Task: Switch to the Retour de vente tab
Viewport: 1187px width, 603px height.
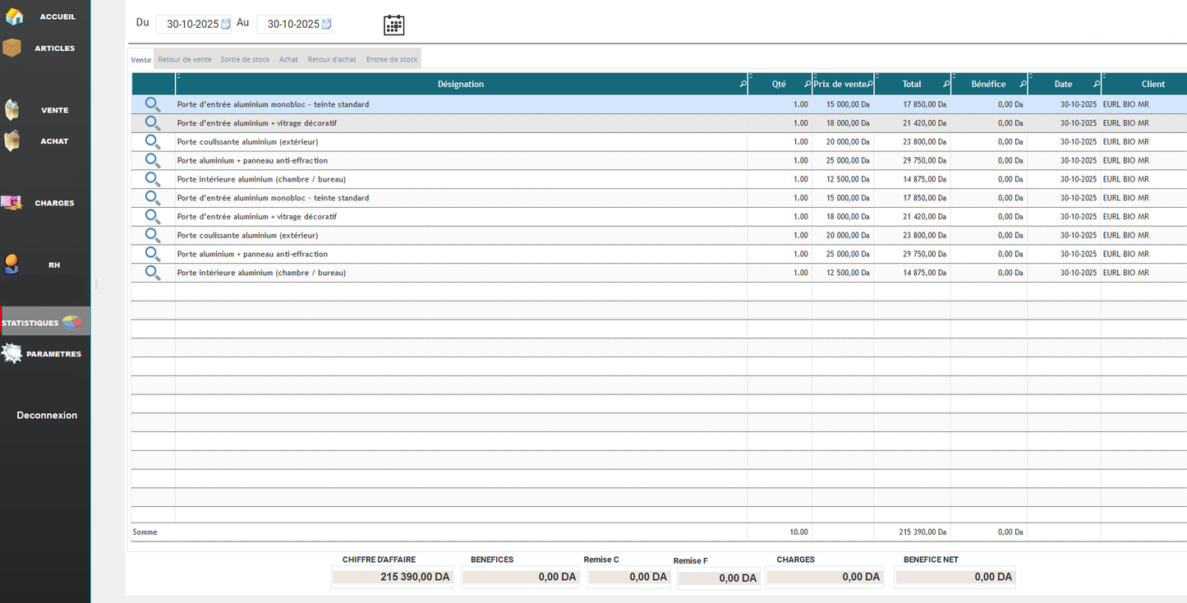Action: coord(185,58)
